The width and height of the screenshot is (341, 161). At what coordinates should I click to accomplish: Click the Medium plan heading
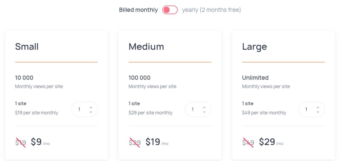(x=146, y=46)
